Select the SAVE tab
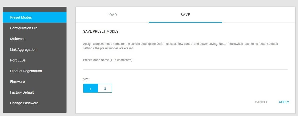Viewport: 298px width, 116px height. (185, 15)
